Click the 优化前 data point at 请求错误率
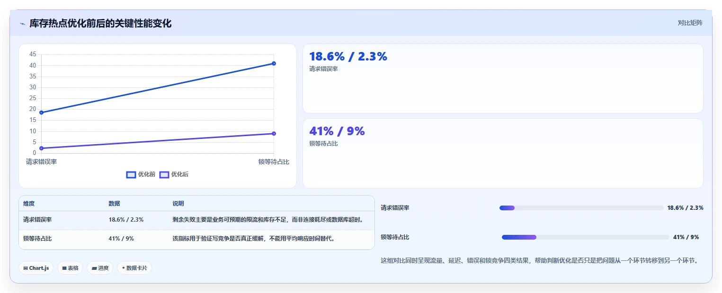The width and height of the screenshot is (722, 293). 42,112
